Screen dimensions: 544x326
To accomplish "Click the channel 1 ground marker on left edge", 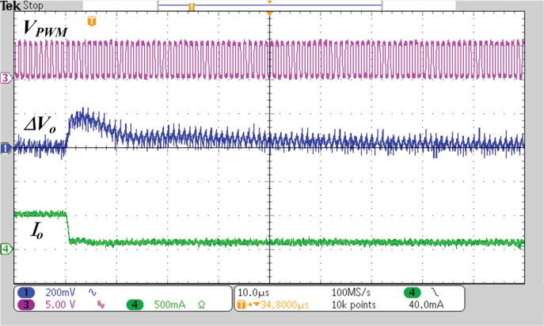I will click(x=6, y=148).
